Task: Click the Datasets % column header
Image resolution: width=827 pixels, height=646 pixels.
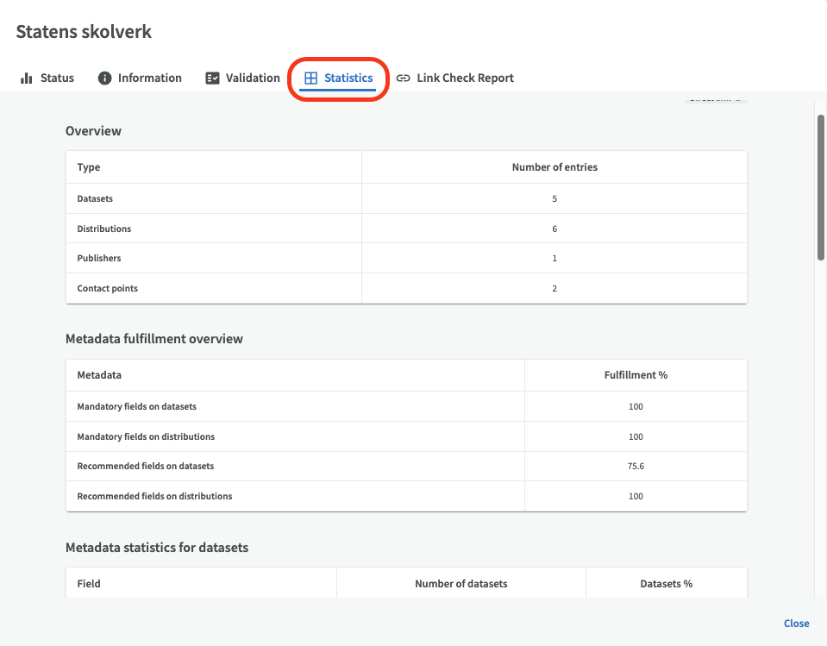Action: tap(666, 584)
